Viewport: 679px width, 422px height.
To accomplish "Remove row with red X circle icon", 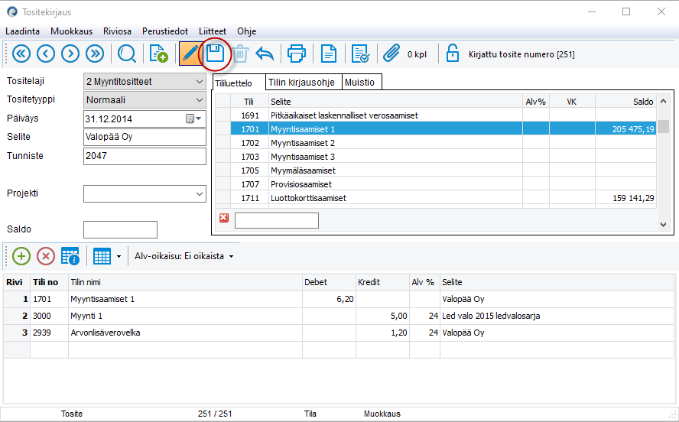I will [45, 256].
